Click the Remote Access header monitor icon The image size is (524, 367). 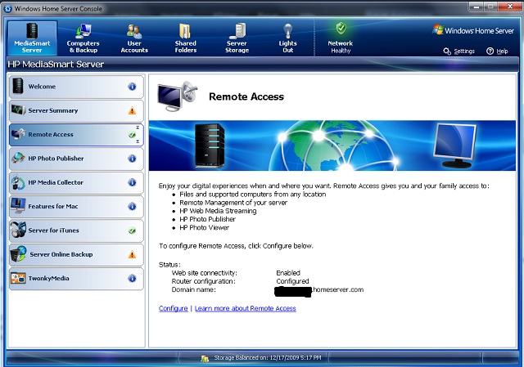coord(177,96)
